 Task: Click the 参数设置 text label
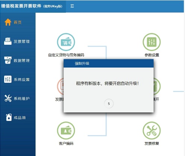pos(152,55)
